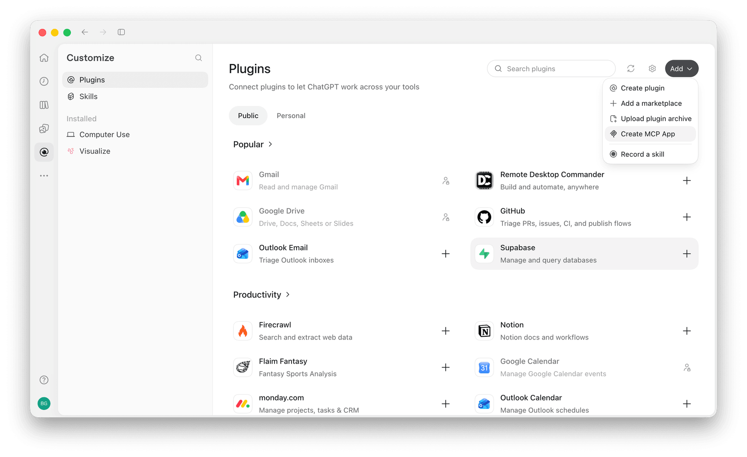Choose Add a marketplace menu item
The width and height of the screenshot is (747, 457).
650,104
